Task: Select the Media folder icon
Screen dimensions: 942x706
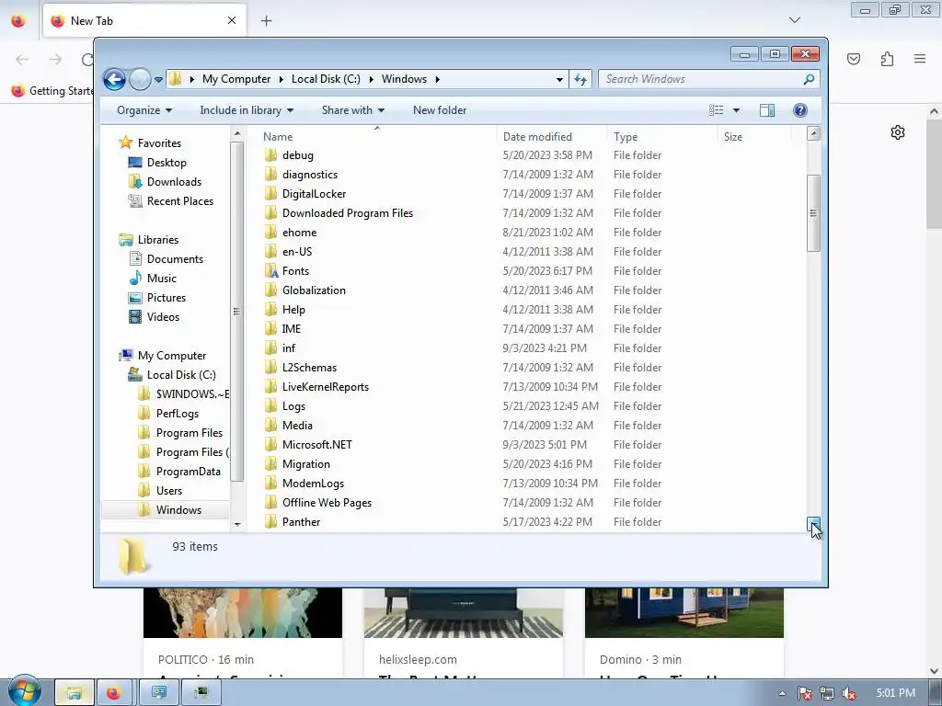Action: point(271,425)
